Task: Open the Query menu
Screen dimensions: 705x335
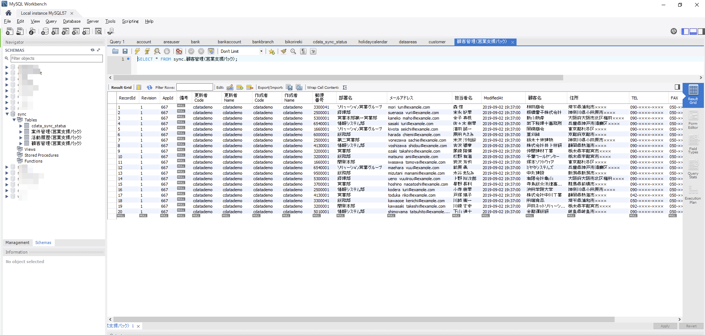Action: pos(51,21)
